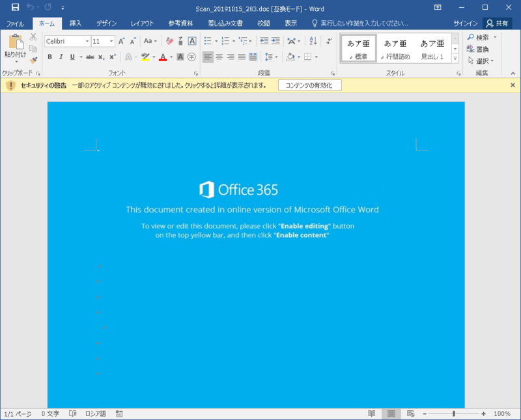521x420 pixels.
Task: Expand the full styles gallery
Action: [x=455, y=59]
